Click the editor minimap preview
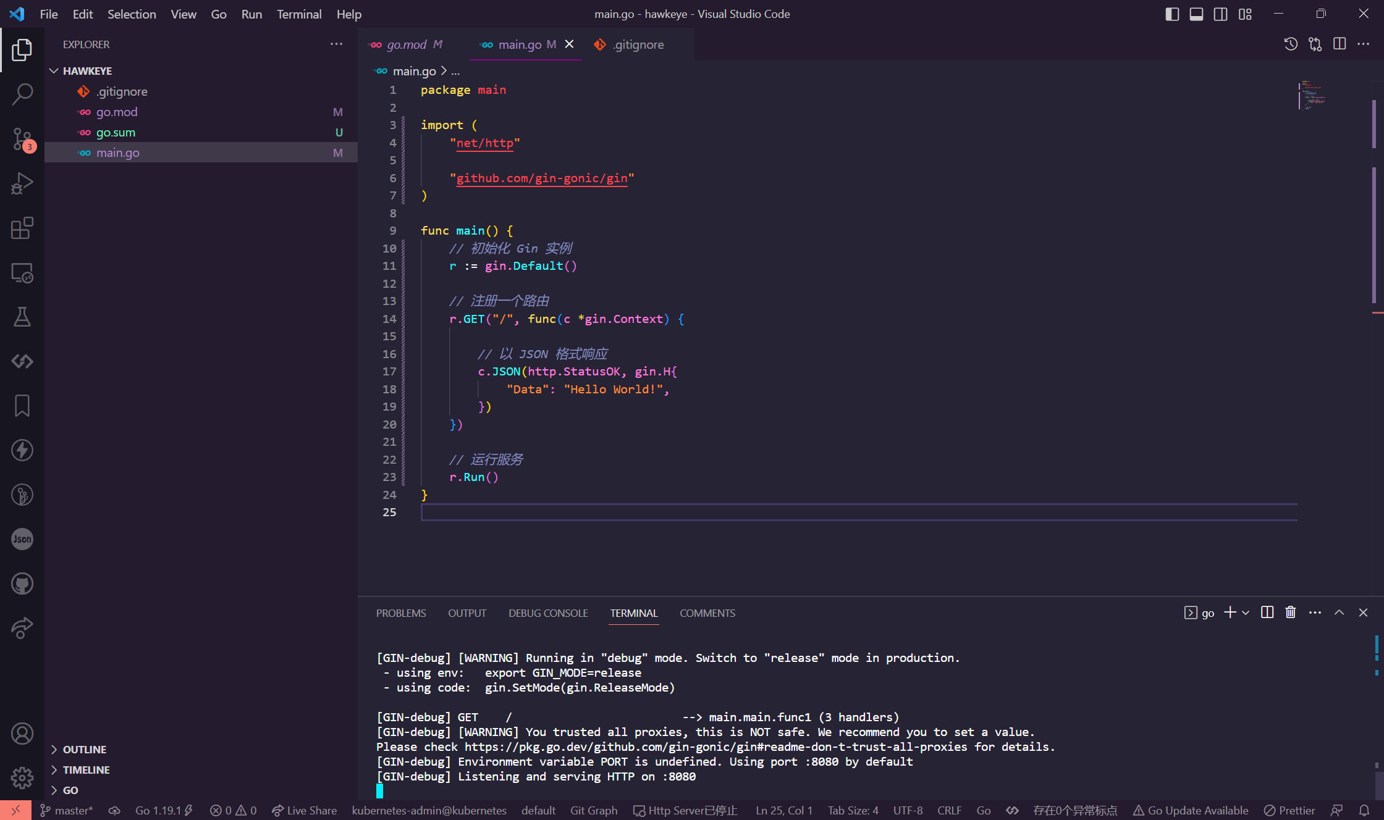Screen dimensions: 1384x820 [1313, 94]
